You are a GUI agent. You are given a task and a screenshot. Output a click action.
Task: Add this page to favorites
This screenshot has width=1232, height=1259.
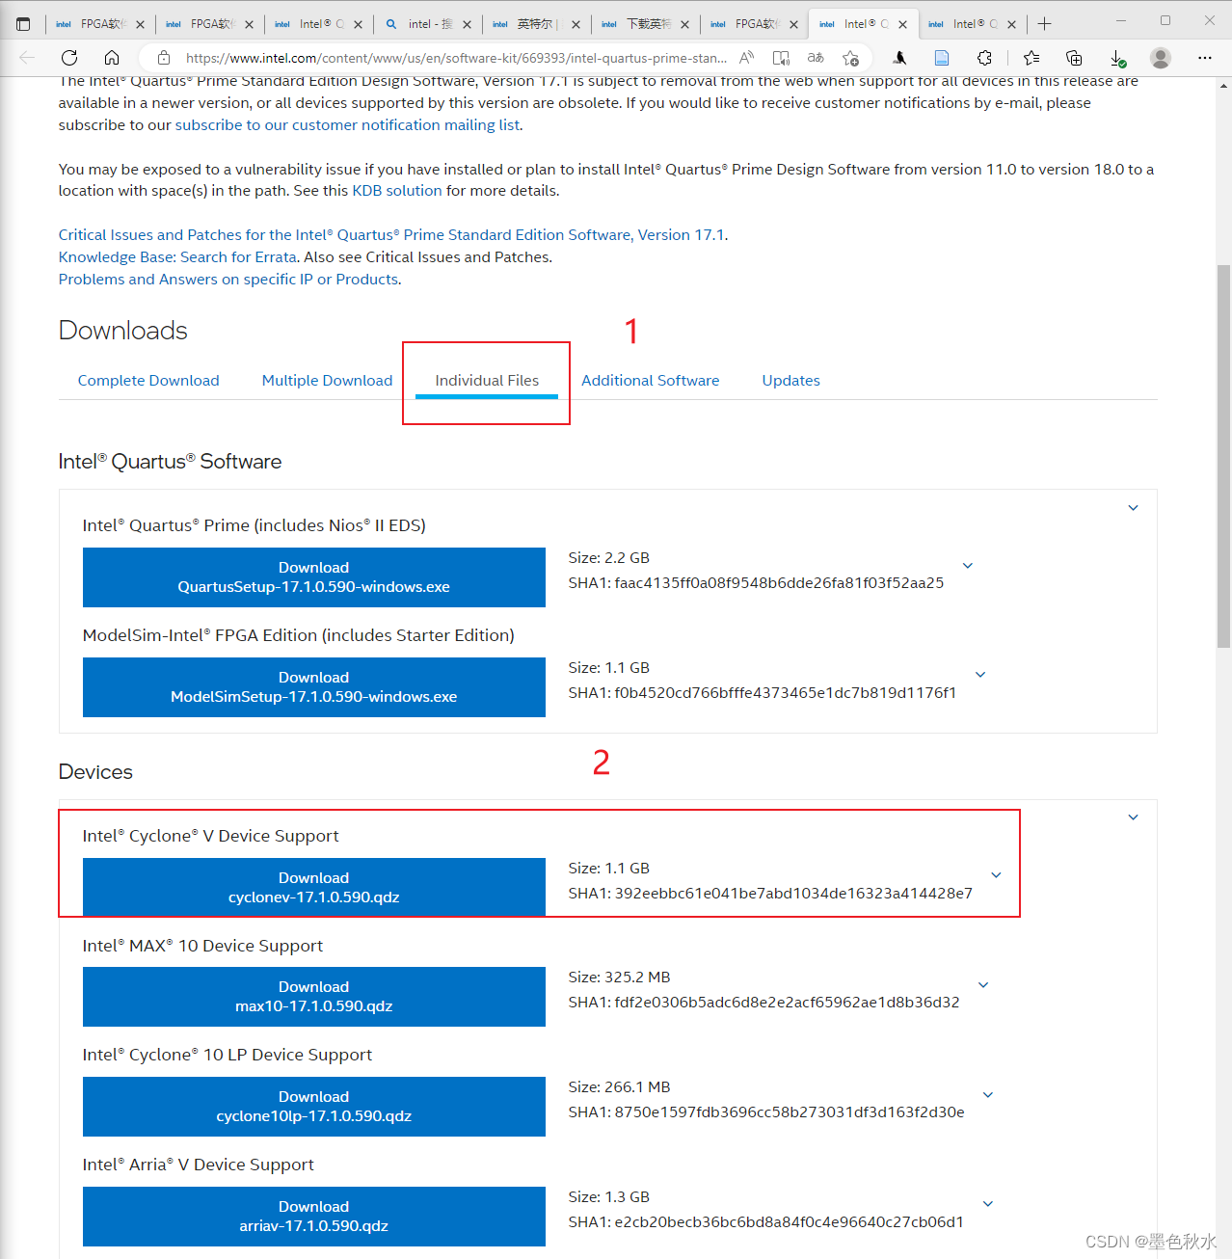coord(850,58)
